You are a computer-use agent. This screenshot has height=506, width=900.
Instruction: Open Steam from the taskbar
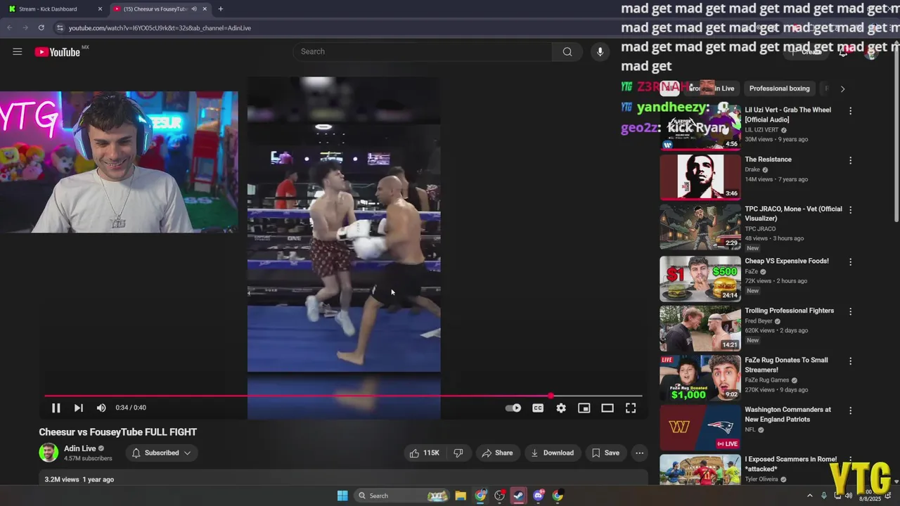pyautogui.click(x=518, y=495)
